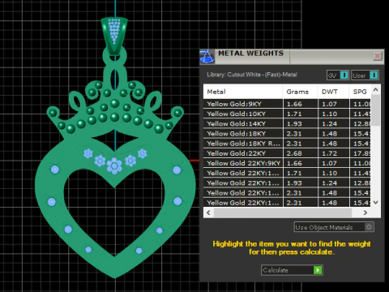Click the scroll up arrow of metals list

(375, 89)
